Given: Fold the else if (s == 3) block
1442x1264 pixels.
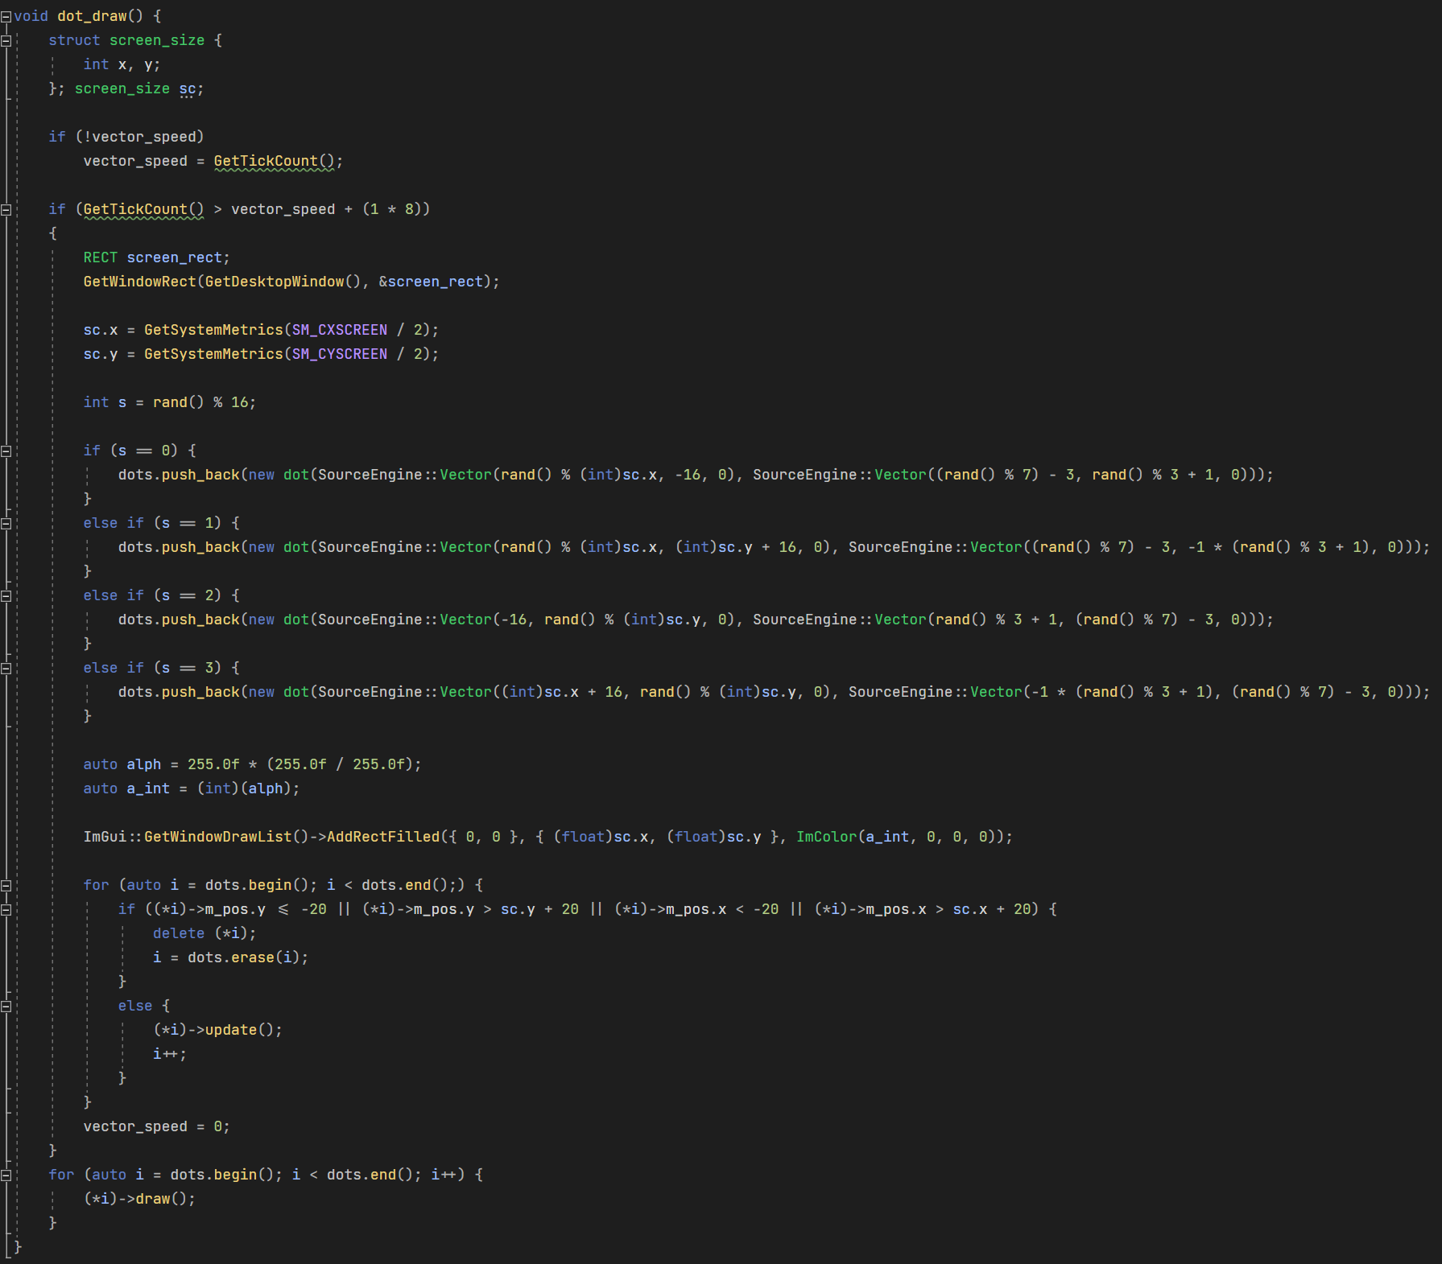Looking at the screenshot, I should tap(6, 669).
